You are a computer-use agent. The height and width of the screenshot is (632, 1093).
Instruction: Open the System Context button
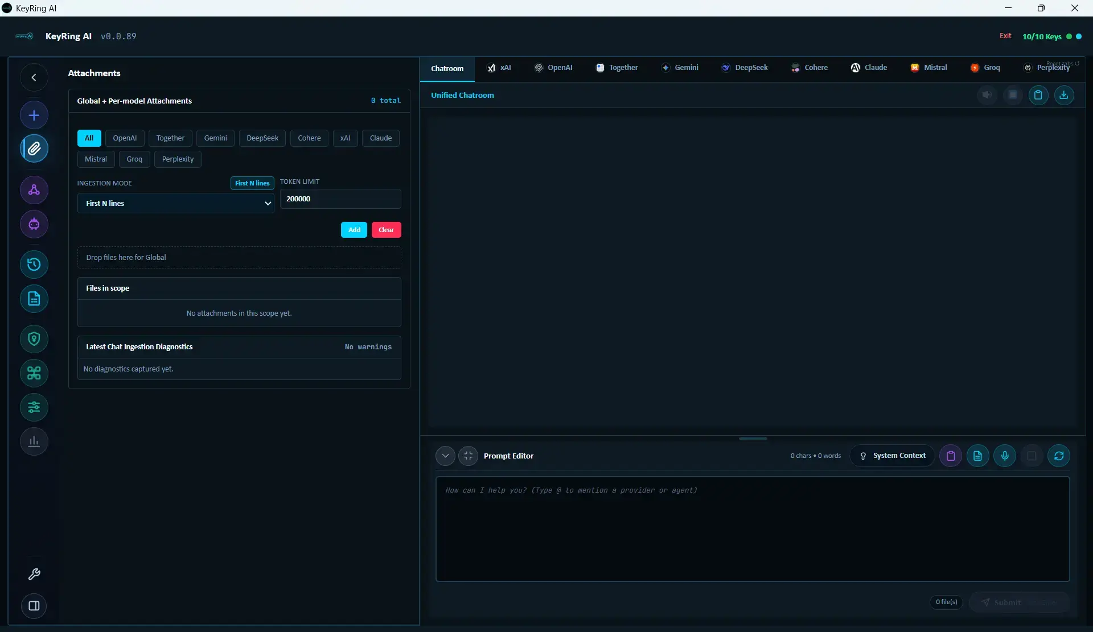click(893, 456)
